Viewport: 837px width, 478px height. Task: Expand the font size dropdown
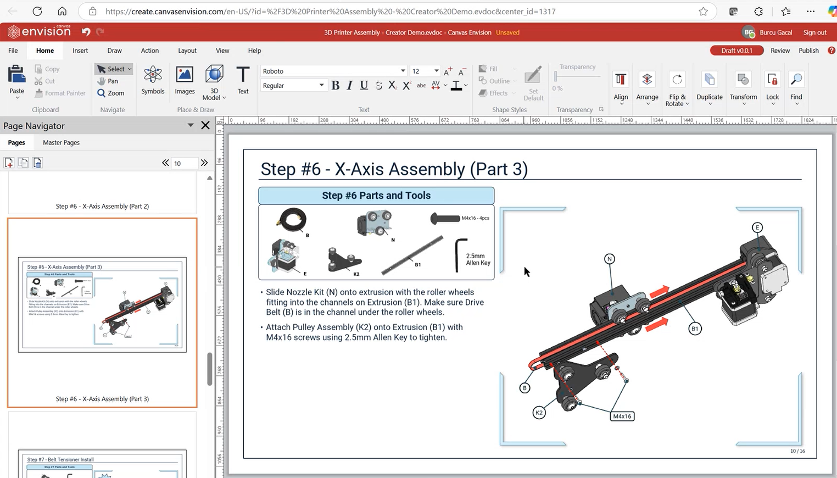click(x=436, y=71)
